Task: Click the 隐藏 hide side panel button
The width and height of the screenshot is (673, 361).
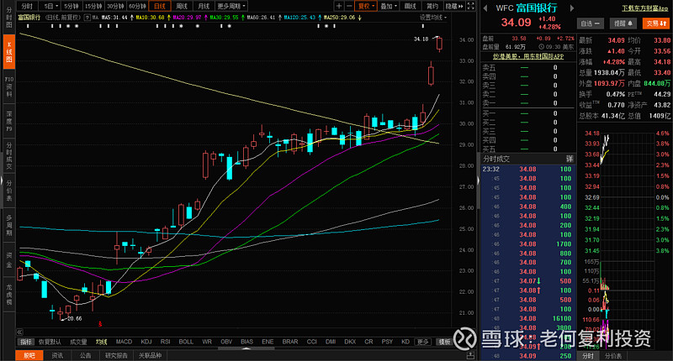Action: tap(454, 6)
